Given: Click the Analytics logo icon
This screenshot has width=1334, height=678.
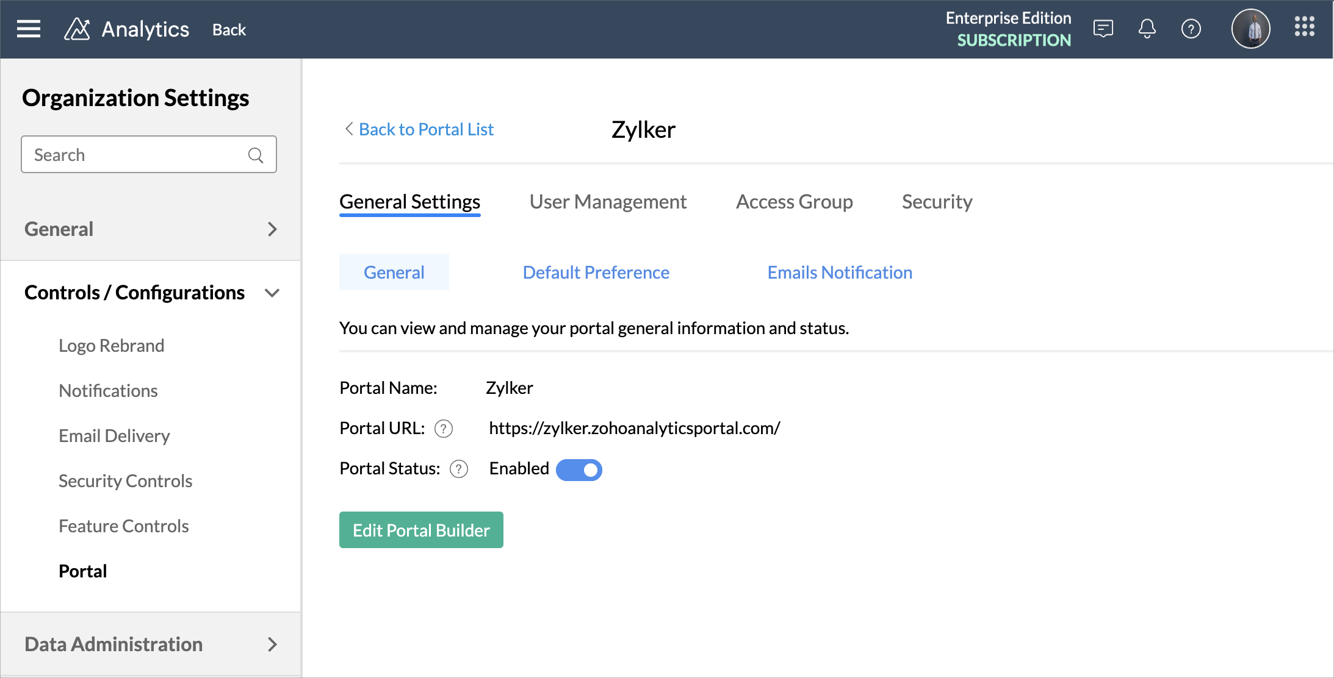Looking at the screenshot, I should click(x=77, y=29).
